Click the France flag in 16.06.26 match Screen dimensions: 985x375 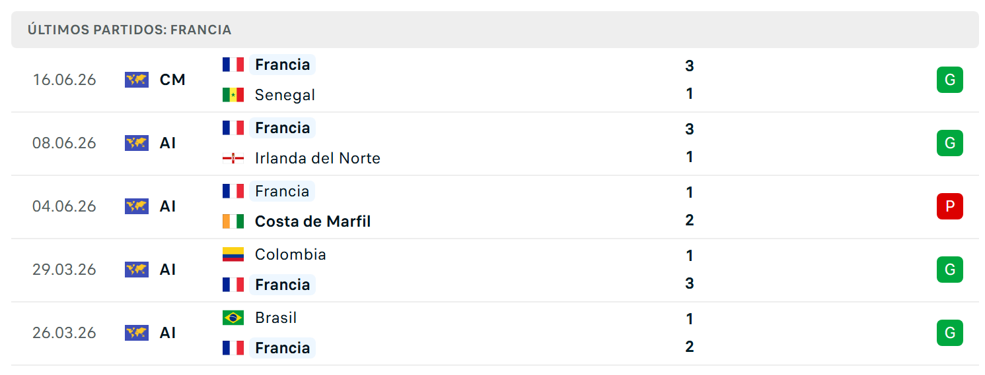pyautogui.click(x=233, y=65)
